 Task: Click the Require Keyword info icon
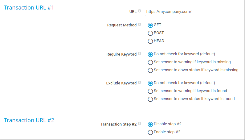click(139, 54)
